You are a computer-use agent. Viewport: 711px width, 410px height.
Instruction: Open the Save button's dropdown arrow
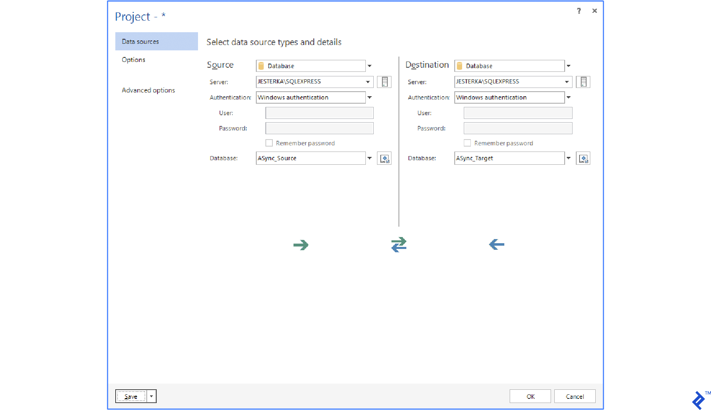click(x=151, y=396)
